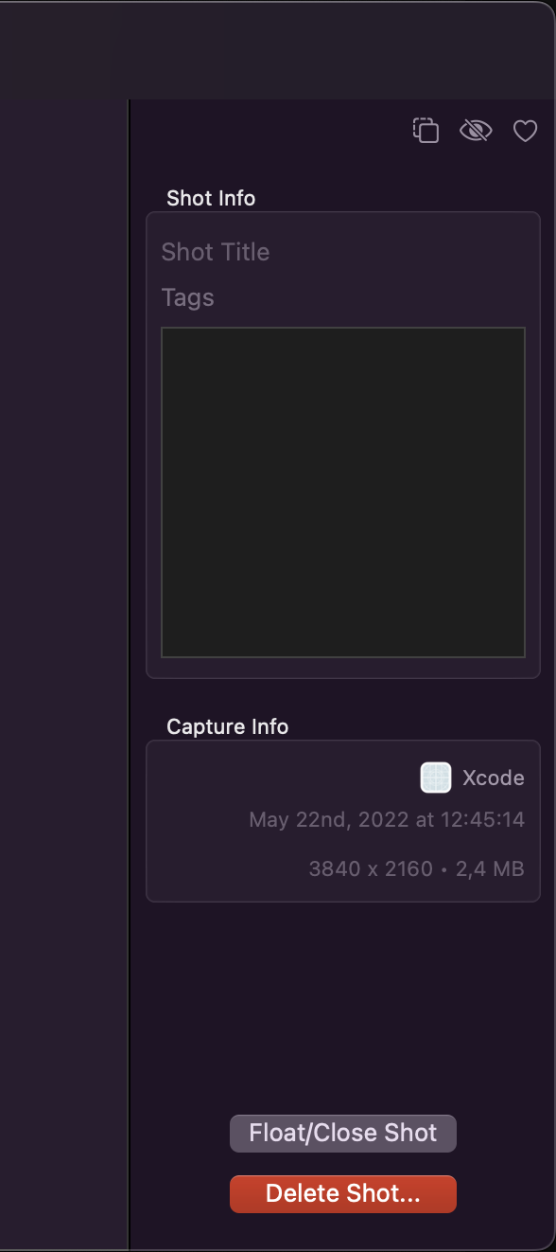Click empty space above Float/Close Shot button
The image size is (556, 1252).
point(343,1009)
